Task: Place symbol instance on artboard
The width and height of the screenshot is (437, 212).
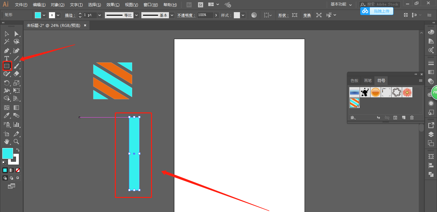Action: (x=378, y=118)
